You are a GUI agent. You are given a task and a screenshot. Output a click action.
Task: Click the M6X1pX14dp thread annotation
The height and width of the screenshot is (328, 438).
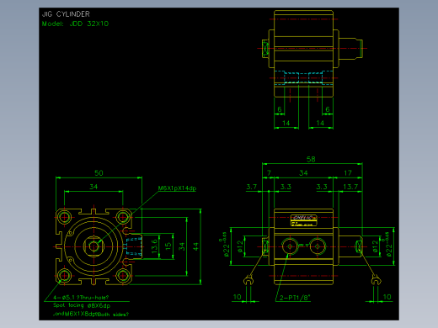(177, 188)
